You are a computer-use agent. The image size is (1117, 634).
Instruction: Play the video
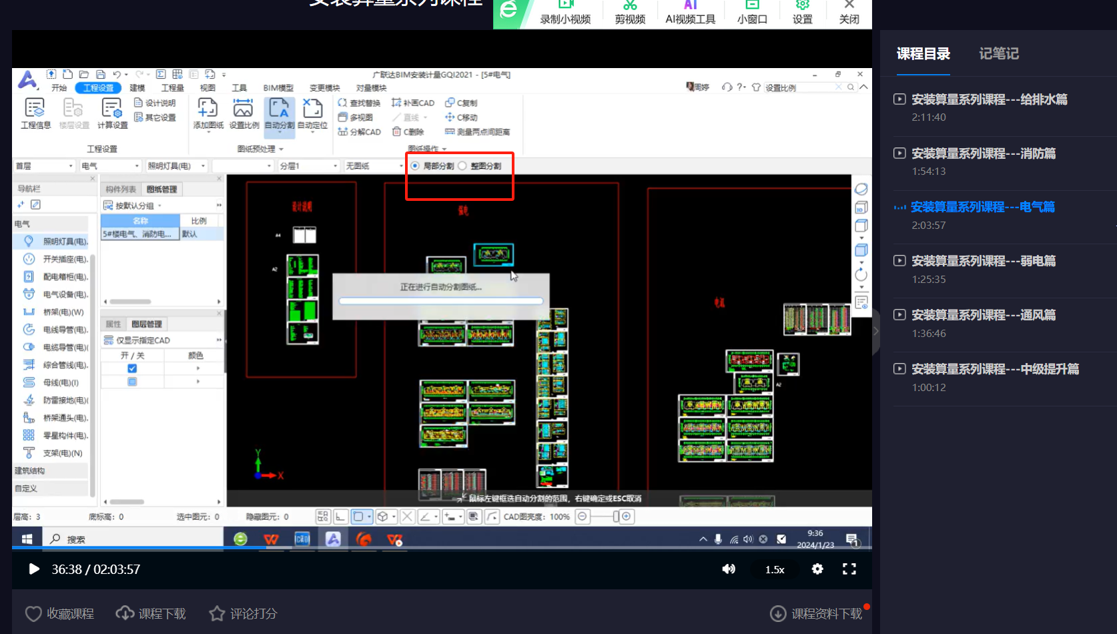[34, 569]
